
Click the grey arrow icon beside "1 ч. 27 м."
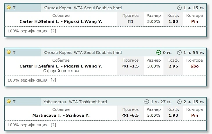point(147,102)
